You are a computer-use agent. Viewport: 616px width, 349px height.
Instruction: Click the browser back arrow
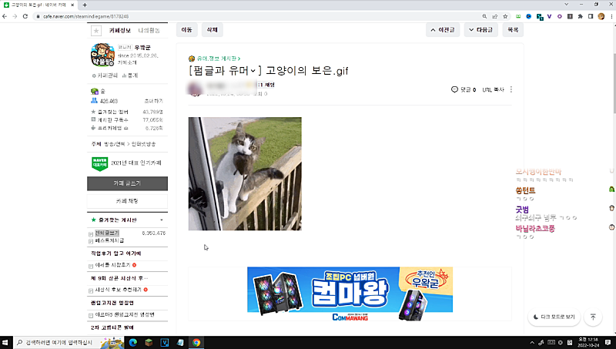pos(5,16)
